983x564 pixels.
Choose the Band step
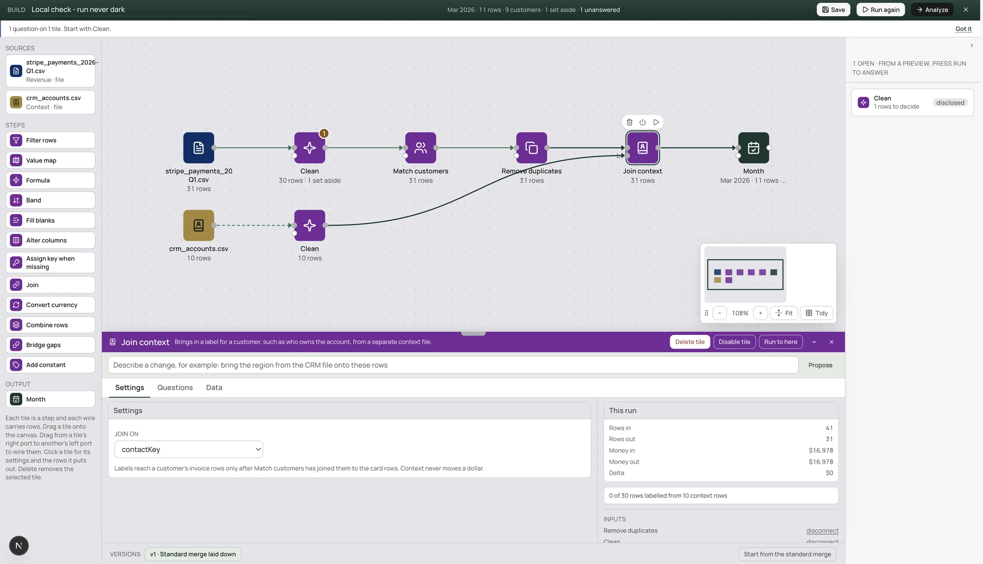coord(50,200)
